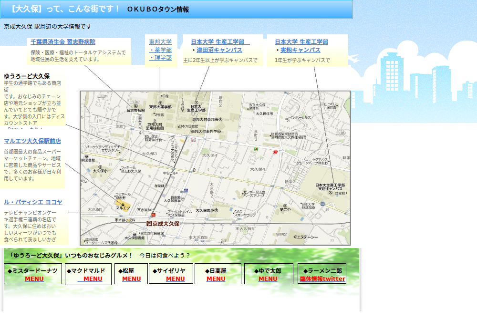
Task: Open the 薬学部 link
Action: [x=160, y=50]
